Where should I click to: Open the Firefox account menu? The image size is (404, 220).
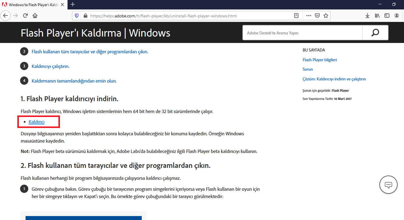click(397, 16)
